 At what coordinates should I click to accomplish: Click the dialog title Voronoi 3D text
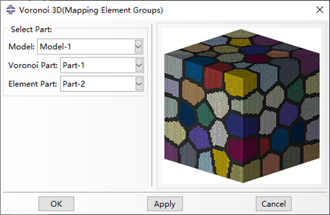tap(91, 10)
